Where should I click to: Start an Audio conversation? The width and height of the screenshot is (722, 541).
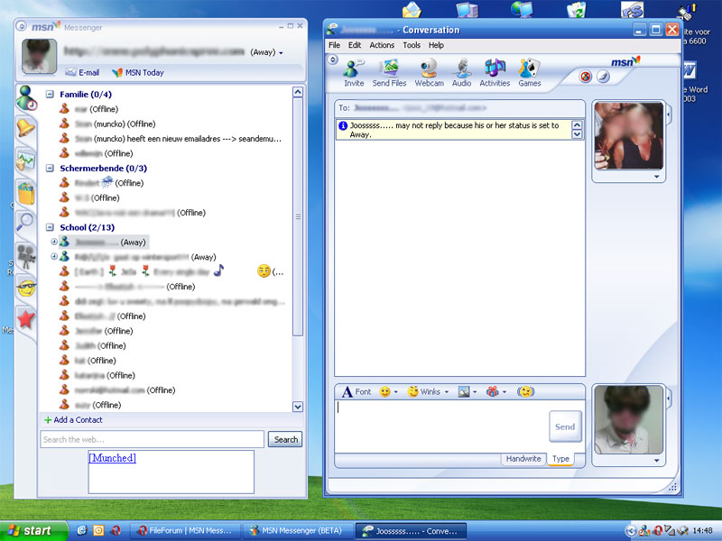[x=461, y=70]
